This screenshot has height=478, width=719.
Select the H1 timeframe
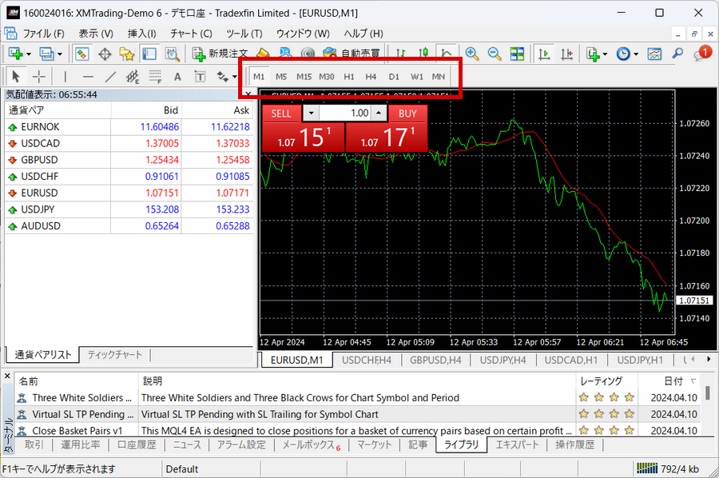[349, 77]
